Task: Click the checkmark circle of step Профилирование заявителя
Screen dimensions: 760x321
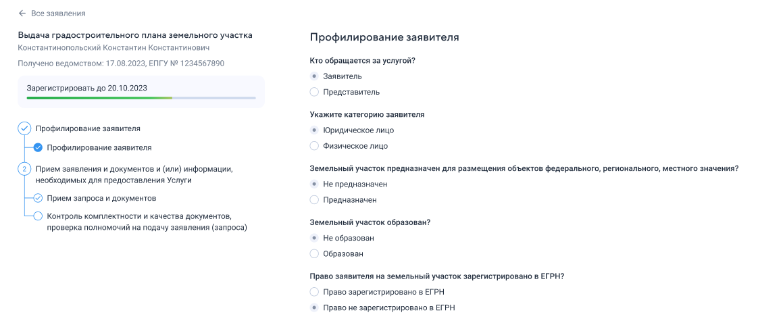Action: click(x=24, y=128)
